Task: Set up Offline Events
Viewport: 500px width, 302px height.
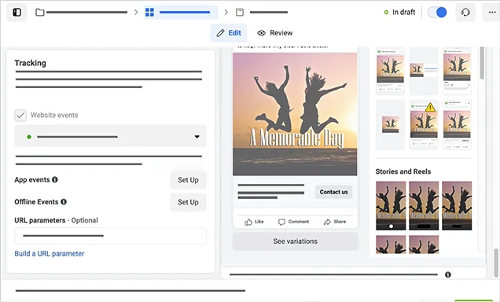Action: pos(188,202)
